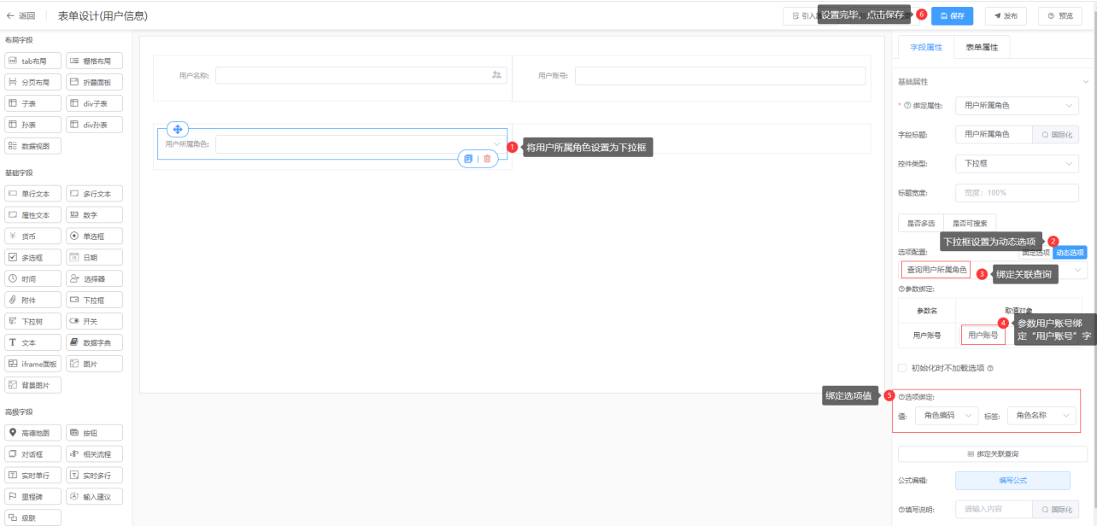Click 国际化 beside the field title
1097x526 pixels.
coord(1056,134)
